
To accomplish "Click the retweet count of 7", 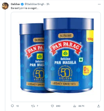I will pos(37,106).
